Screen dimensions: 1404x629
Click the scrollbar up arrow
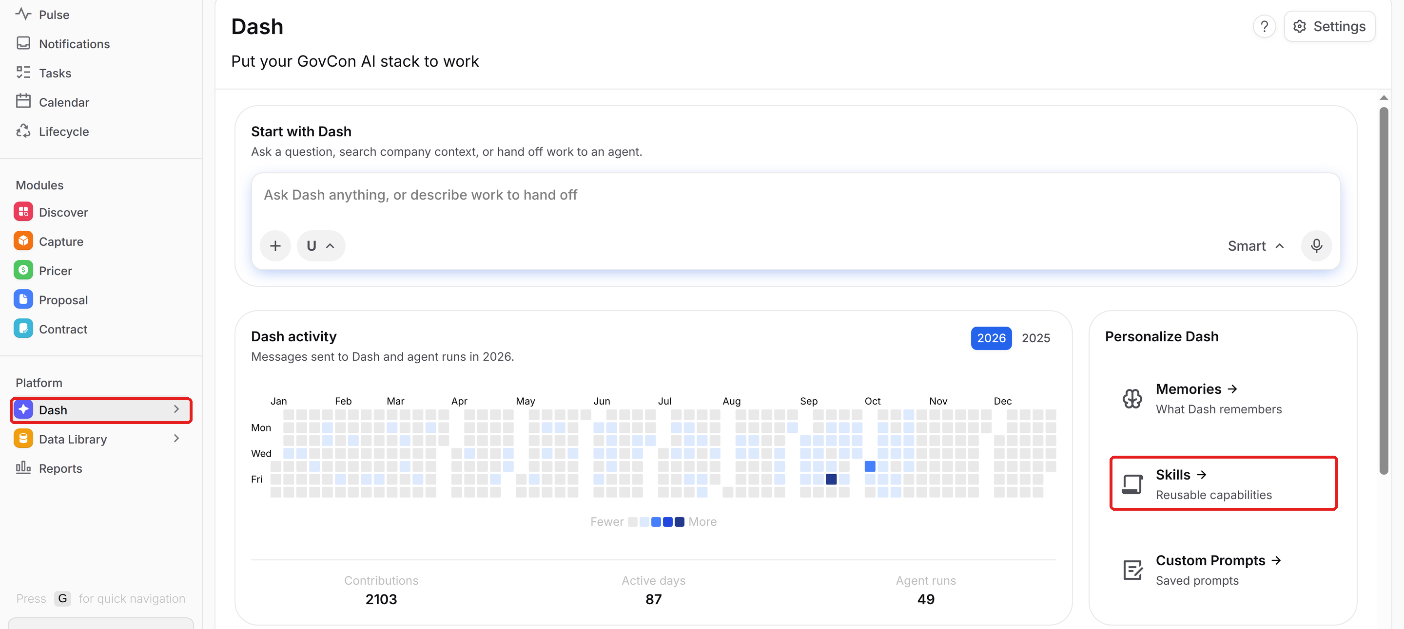point(1384,97)
